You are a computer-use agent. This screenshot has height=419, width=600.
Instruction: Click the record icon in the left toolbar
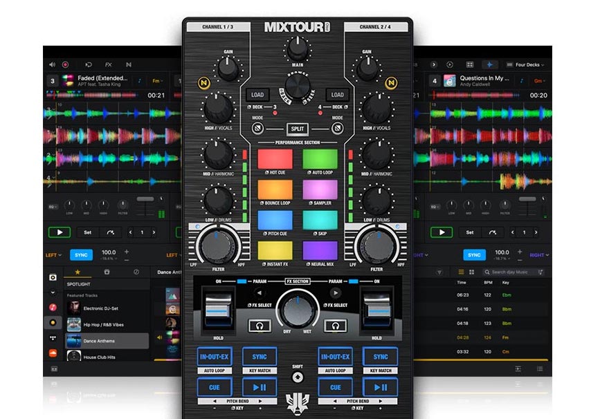pos(65,64)
